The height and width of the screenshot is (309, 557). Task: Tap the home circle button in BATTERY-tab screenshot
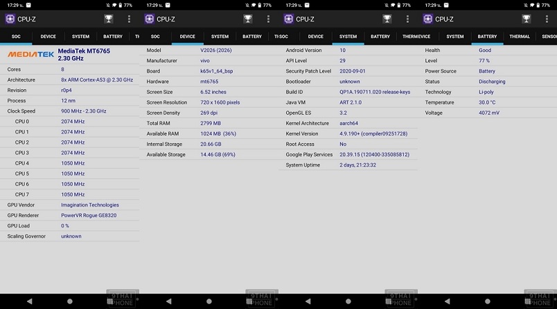pyautogui.click(x=488, y=301)
